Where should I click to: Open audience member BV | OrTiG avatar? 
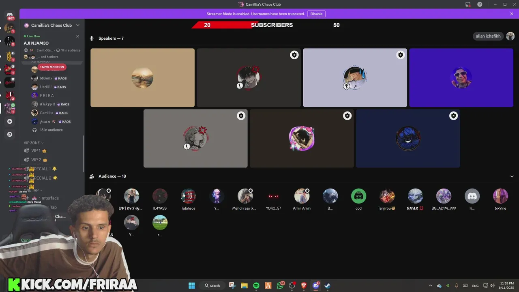point(131,196)
